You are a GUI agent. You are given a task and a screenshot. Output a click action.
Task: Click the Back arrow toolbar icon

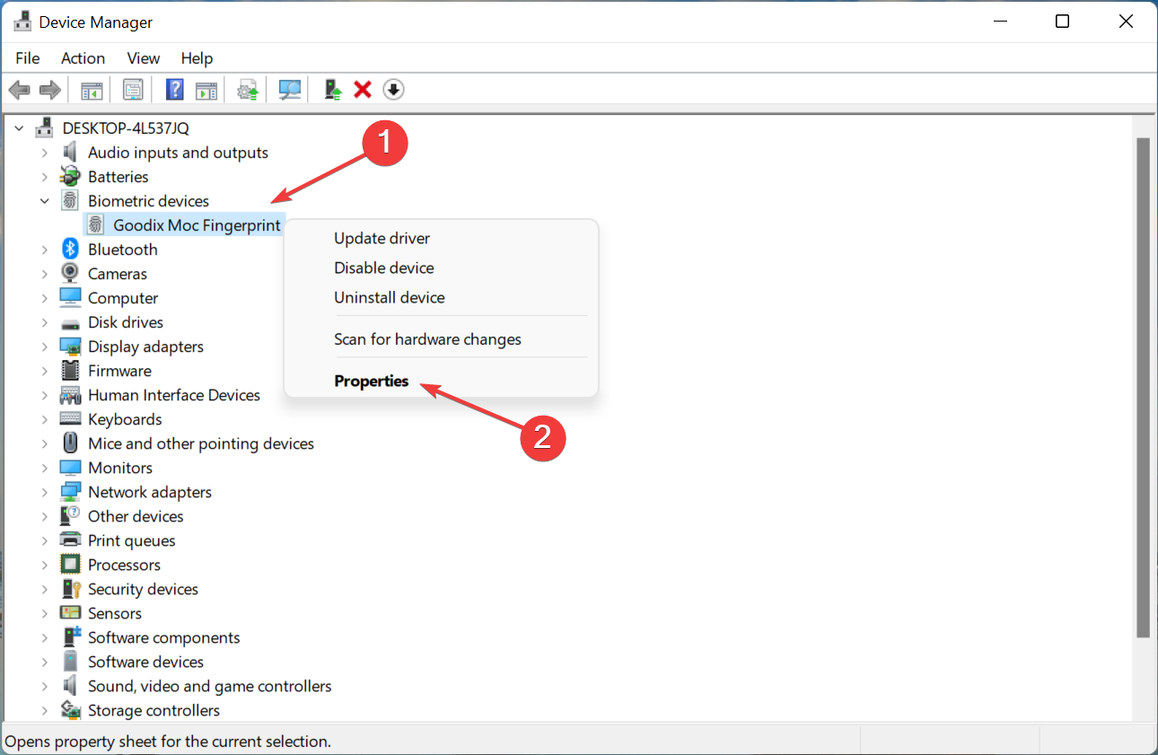(x=20, y=90)
